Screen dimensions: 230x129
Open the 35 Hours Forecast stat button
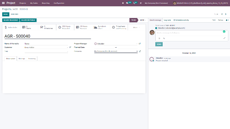click(x=83, y=27)
